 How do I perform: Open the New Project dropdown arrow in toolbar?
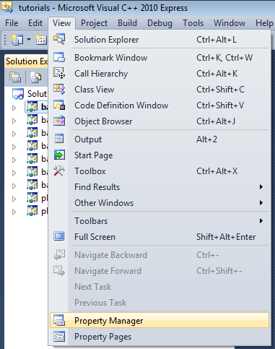(29, 39)
